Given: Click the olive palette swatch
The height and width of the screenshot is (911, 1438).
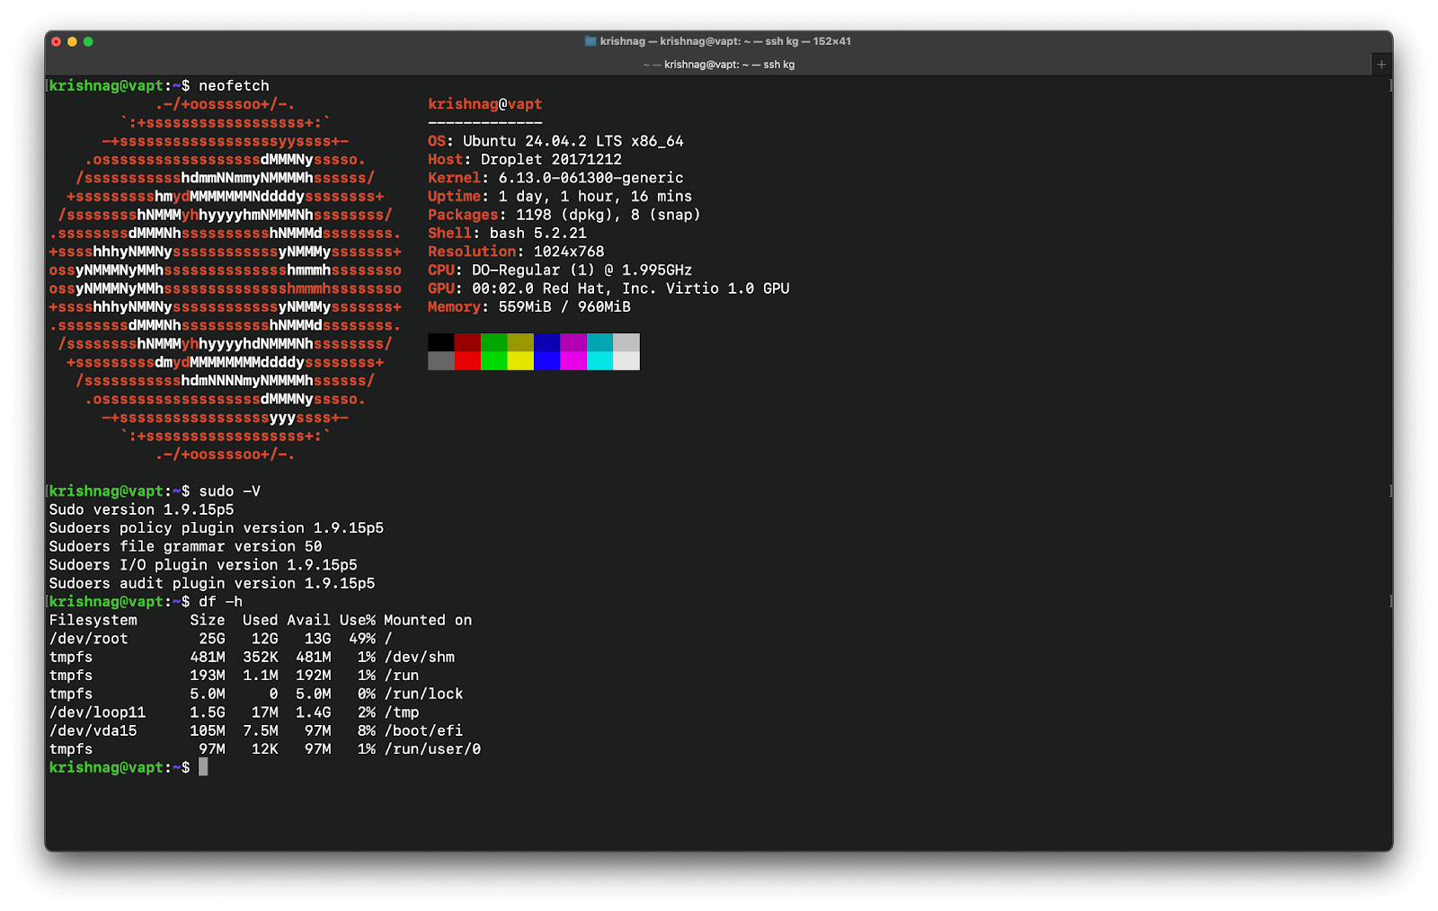Looking at the screenshot, I should click(x=520, y=342).
